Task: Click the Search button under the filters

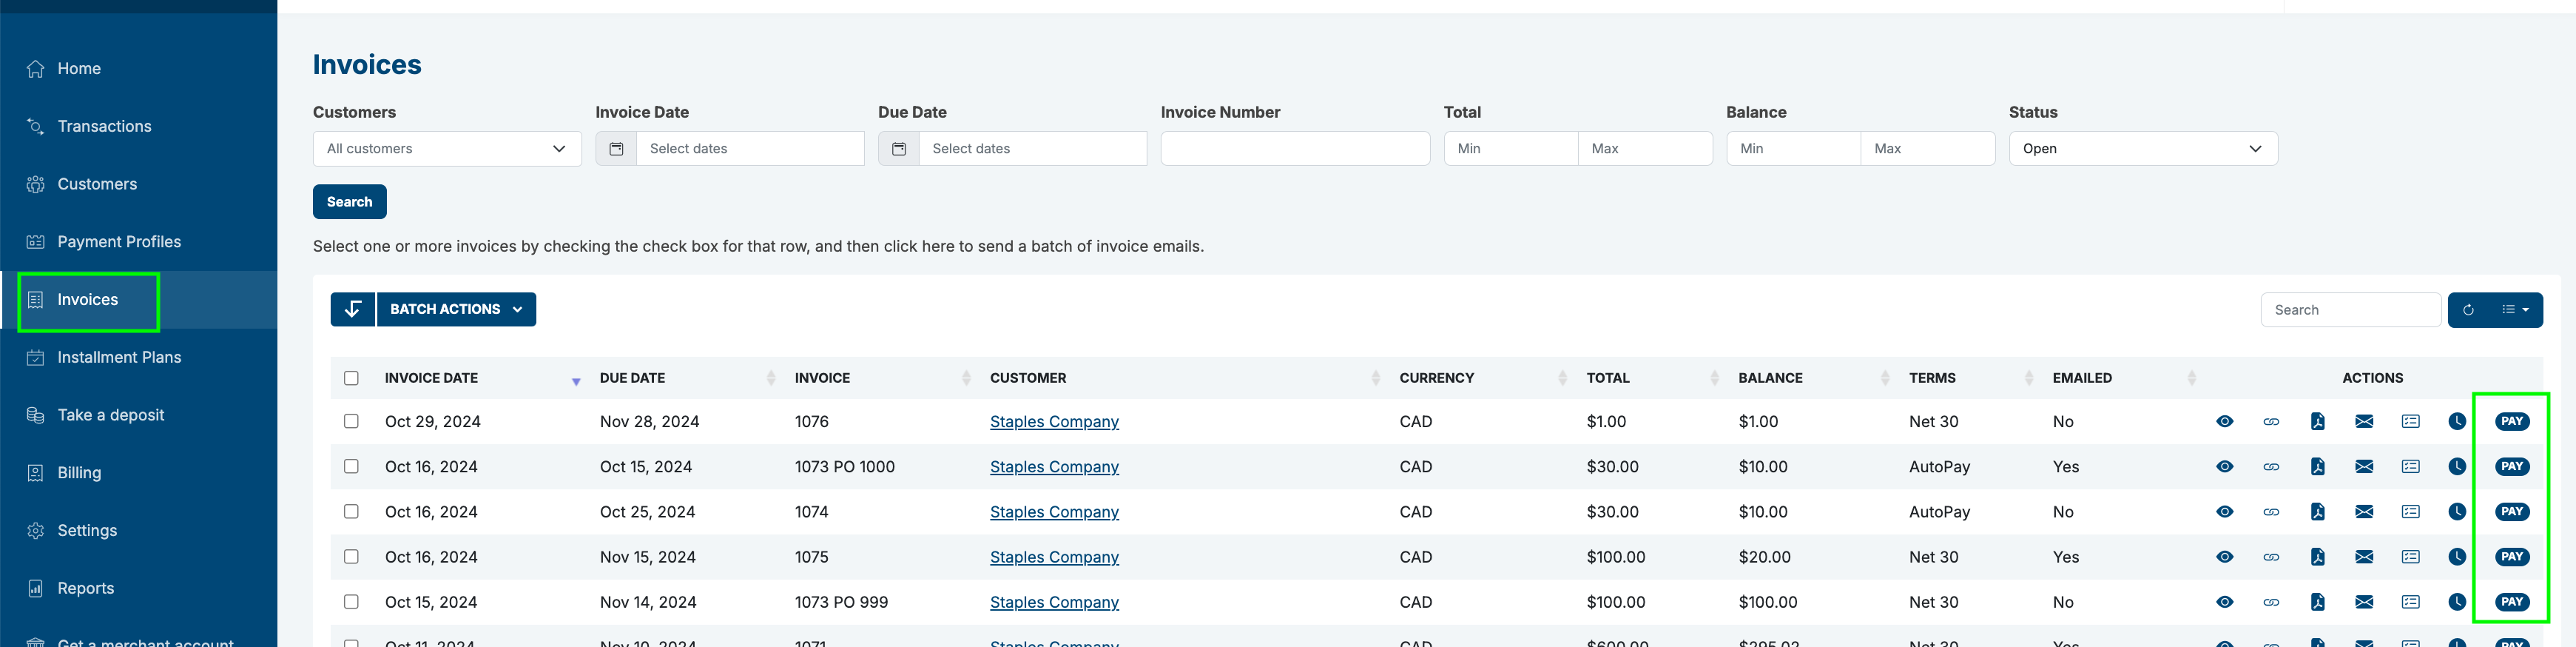Action: click(x=350, y=202)
